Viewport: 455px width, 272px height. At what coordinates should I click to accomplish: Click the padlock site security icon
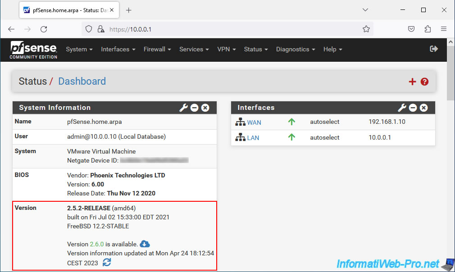pyautogui.click(x=101, y=29)
